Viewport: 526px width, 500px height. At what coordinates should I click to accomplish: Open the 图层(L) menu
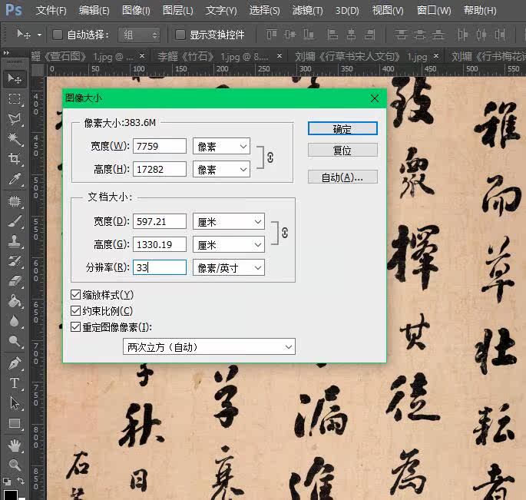tap(178, 11)
